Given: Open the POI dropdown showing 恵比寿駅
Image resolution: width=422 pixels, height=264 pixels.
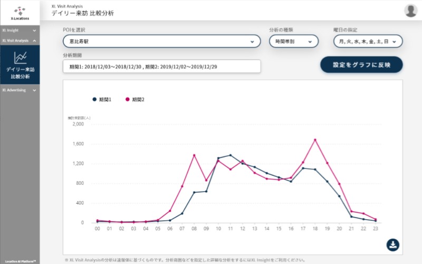Looking at the screenshot, I should (x=161, y=41).
